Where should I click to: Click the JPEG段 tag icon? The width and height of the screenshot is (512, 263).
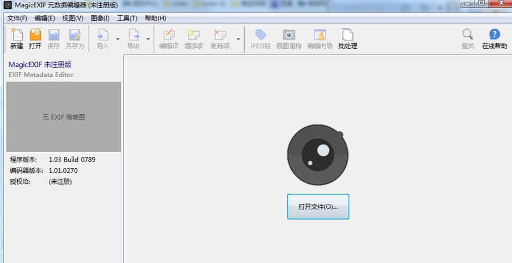click(x=260, y=35)
